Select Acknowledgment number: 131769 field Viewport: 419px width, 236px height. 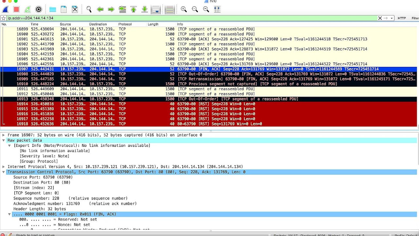(75, 204)
